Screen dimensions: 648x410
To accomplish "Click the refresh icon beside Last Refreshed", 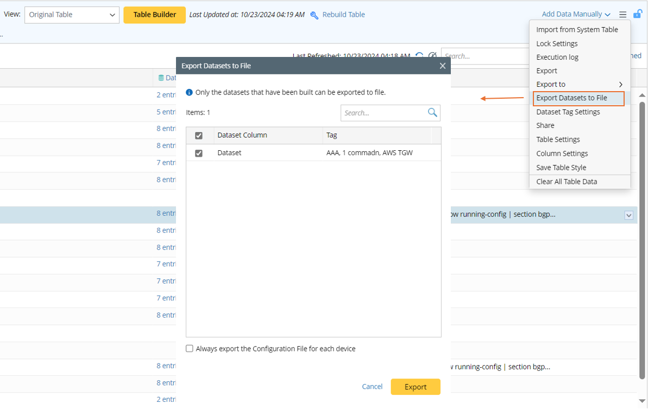I will pos(419,56).
